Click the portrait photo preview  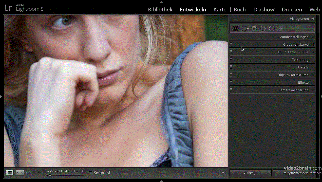pos(116,91)
